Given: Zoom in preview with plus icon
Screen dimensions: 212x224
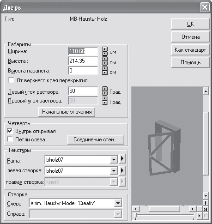Looking at the screenshot, I should (x=206, y=203).
